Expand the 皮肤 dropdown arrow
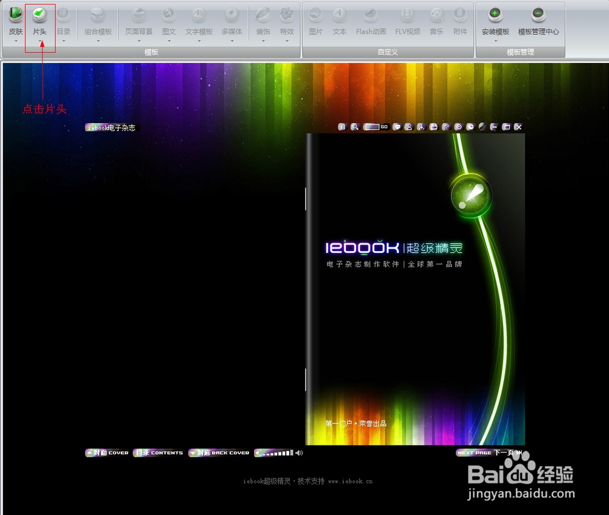 (x=16, y=41)
